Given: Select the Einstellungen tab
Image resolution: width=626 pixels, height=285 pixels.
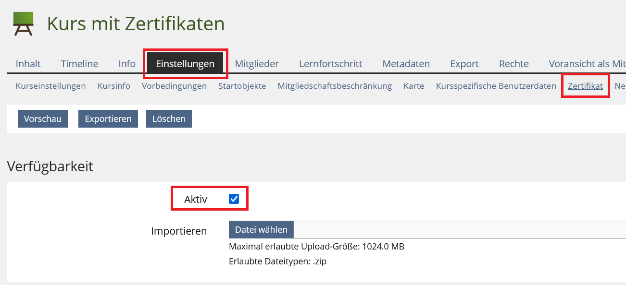Looking at the screenshot, I should [x=185, y=64].
